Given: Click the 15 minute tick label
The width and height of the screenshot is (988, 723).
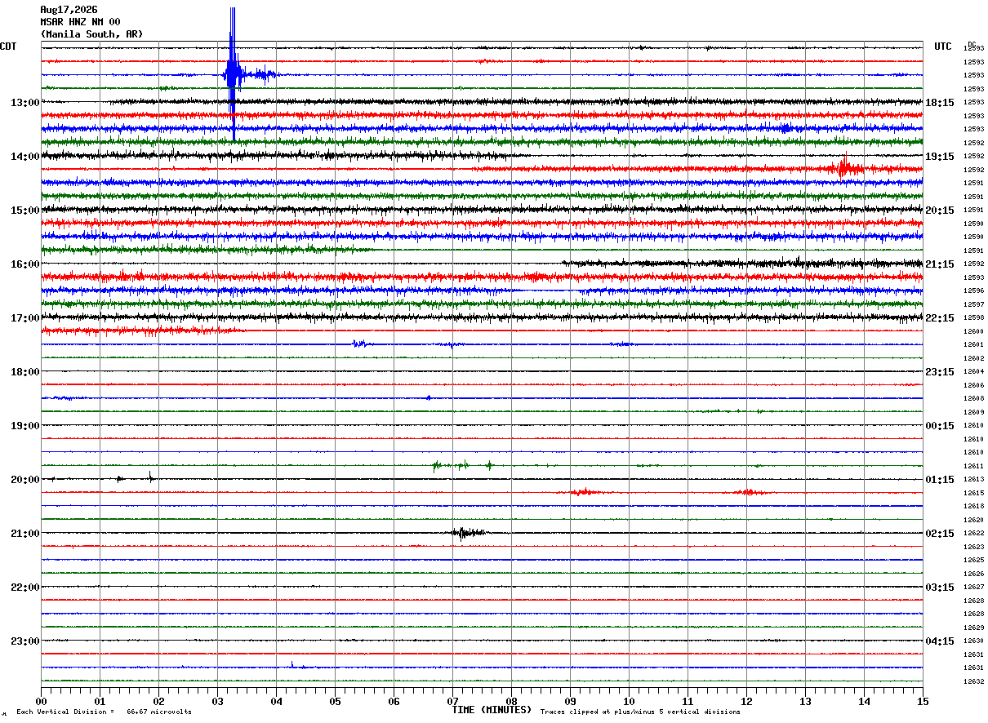Looking at the screenshot, I should tap(923, 702).
